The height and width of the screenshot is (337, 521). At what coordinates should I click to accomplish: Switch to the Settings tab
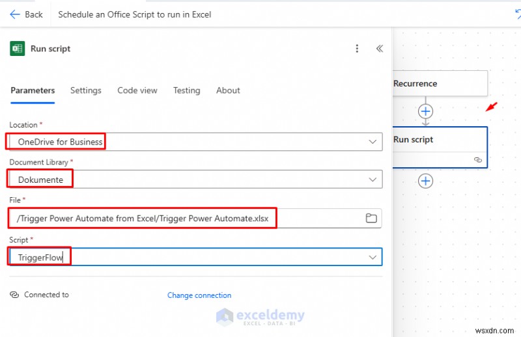tap(86, 90)
